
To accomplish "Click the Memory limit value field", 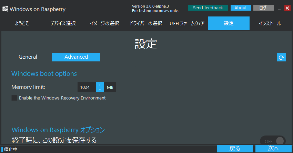I will (87, 87).
